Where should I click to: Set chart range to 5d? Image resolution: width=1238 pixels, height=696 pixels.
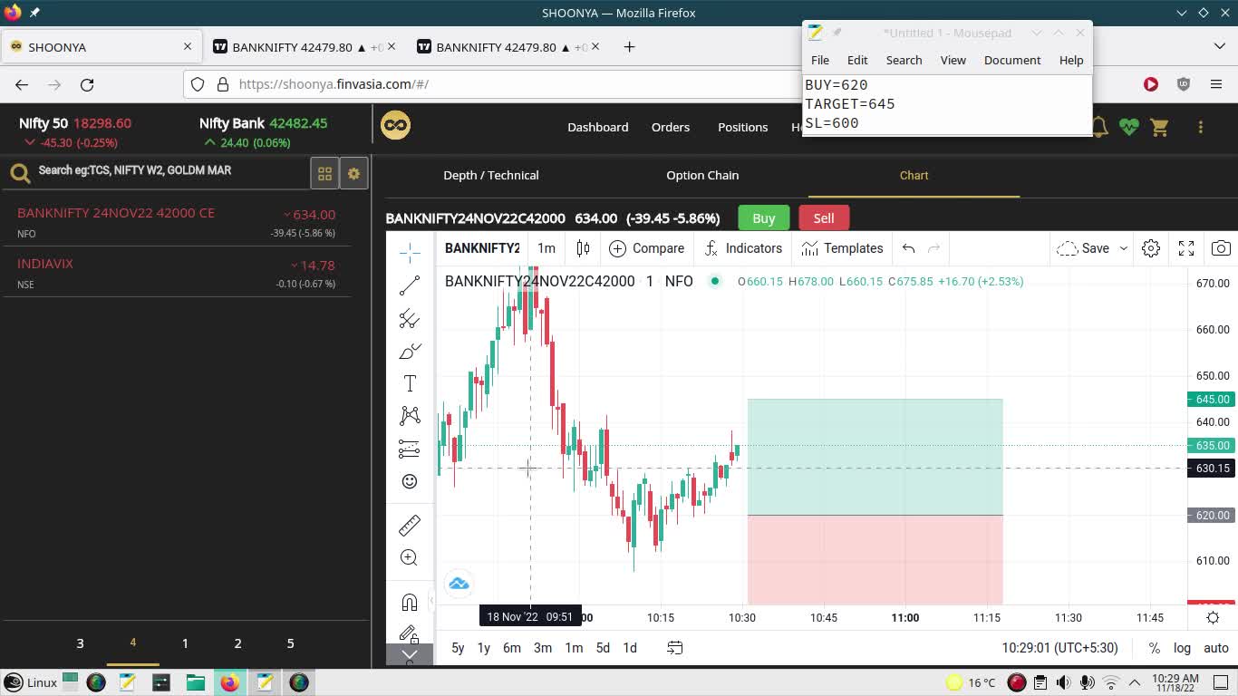coord(603,648)
